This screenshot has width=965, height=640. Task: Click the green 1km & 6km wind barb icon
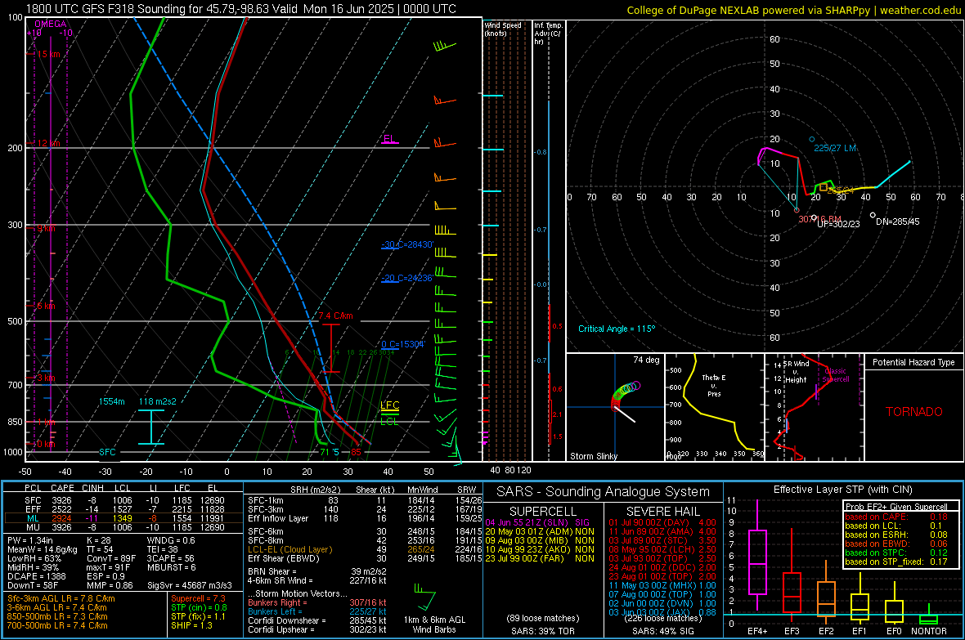[x=424, y=596]
